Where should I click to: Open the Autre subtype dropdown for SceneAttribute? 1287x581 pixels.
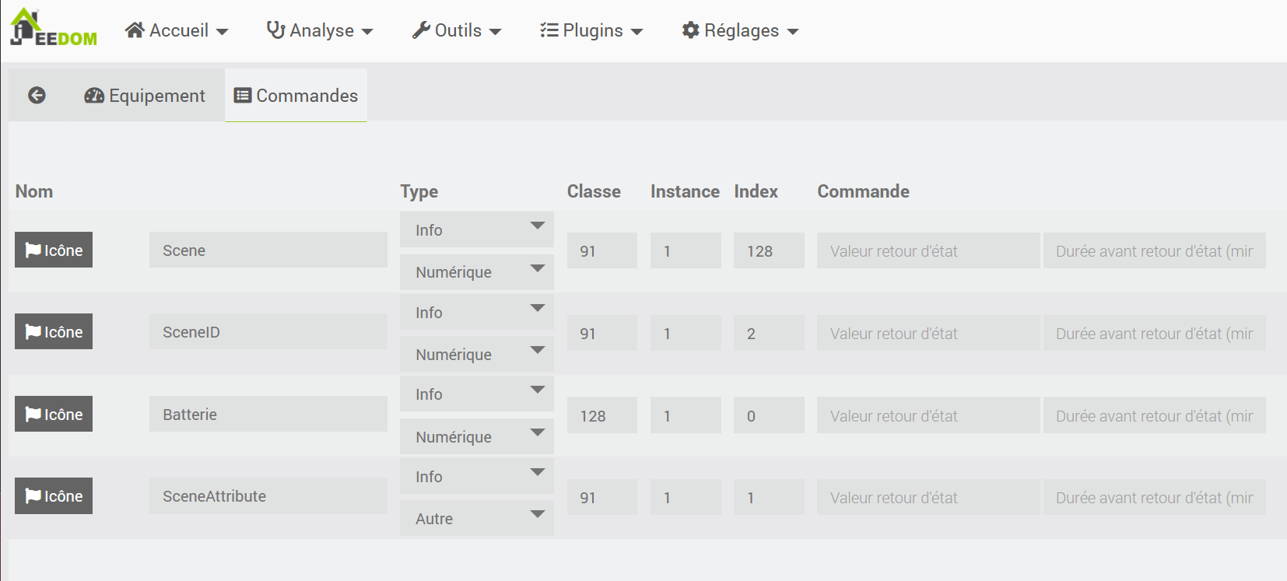point(476,518)
